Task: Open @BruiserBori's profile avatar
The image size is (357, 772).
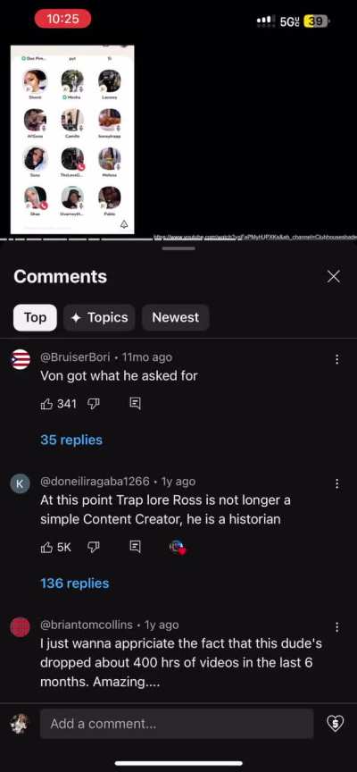Action: pyautogui.click(x=21, y=359)
